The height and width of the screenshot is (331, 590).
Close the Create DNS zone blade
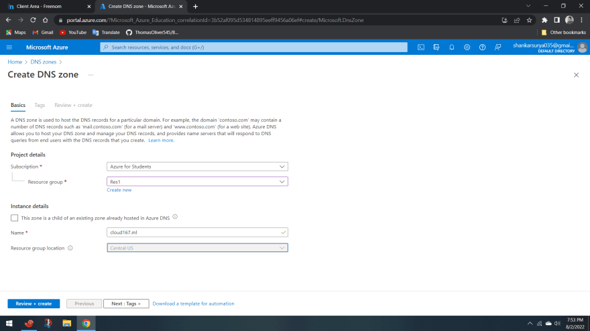pos(576,75)
